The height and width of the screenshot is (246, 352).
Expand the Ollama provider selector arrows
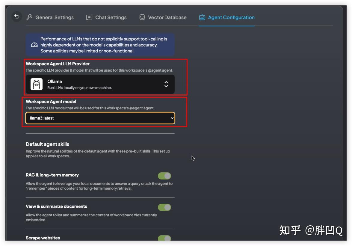click(166, 84)
